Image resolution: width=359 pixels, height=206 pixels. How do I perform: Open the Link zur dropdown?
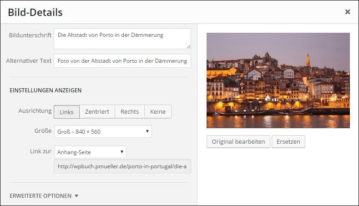[90, 152]
